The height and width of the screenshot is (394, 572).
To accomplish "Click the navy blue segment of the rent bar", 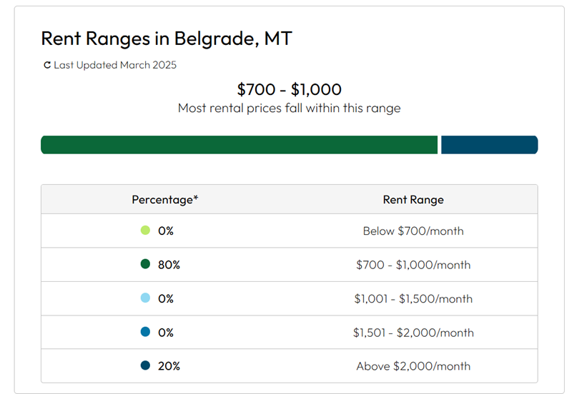I will click(x=489, y=145).
